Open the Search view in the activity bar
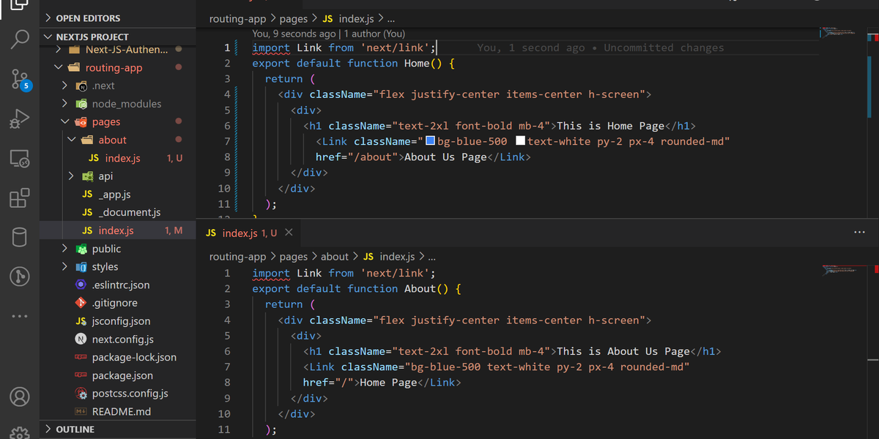Viewport: 879px width, 439px height. (19, 40)
